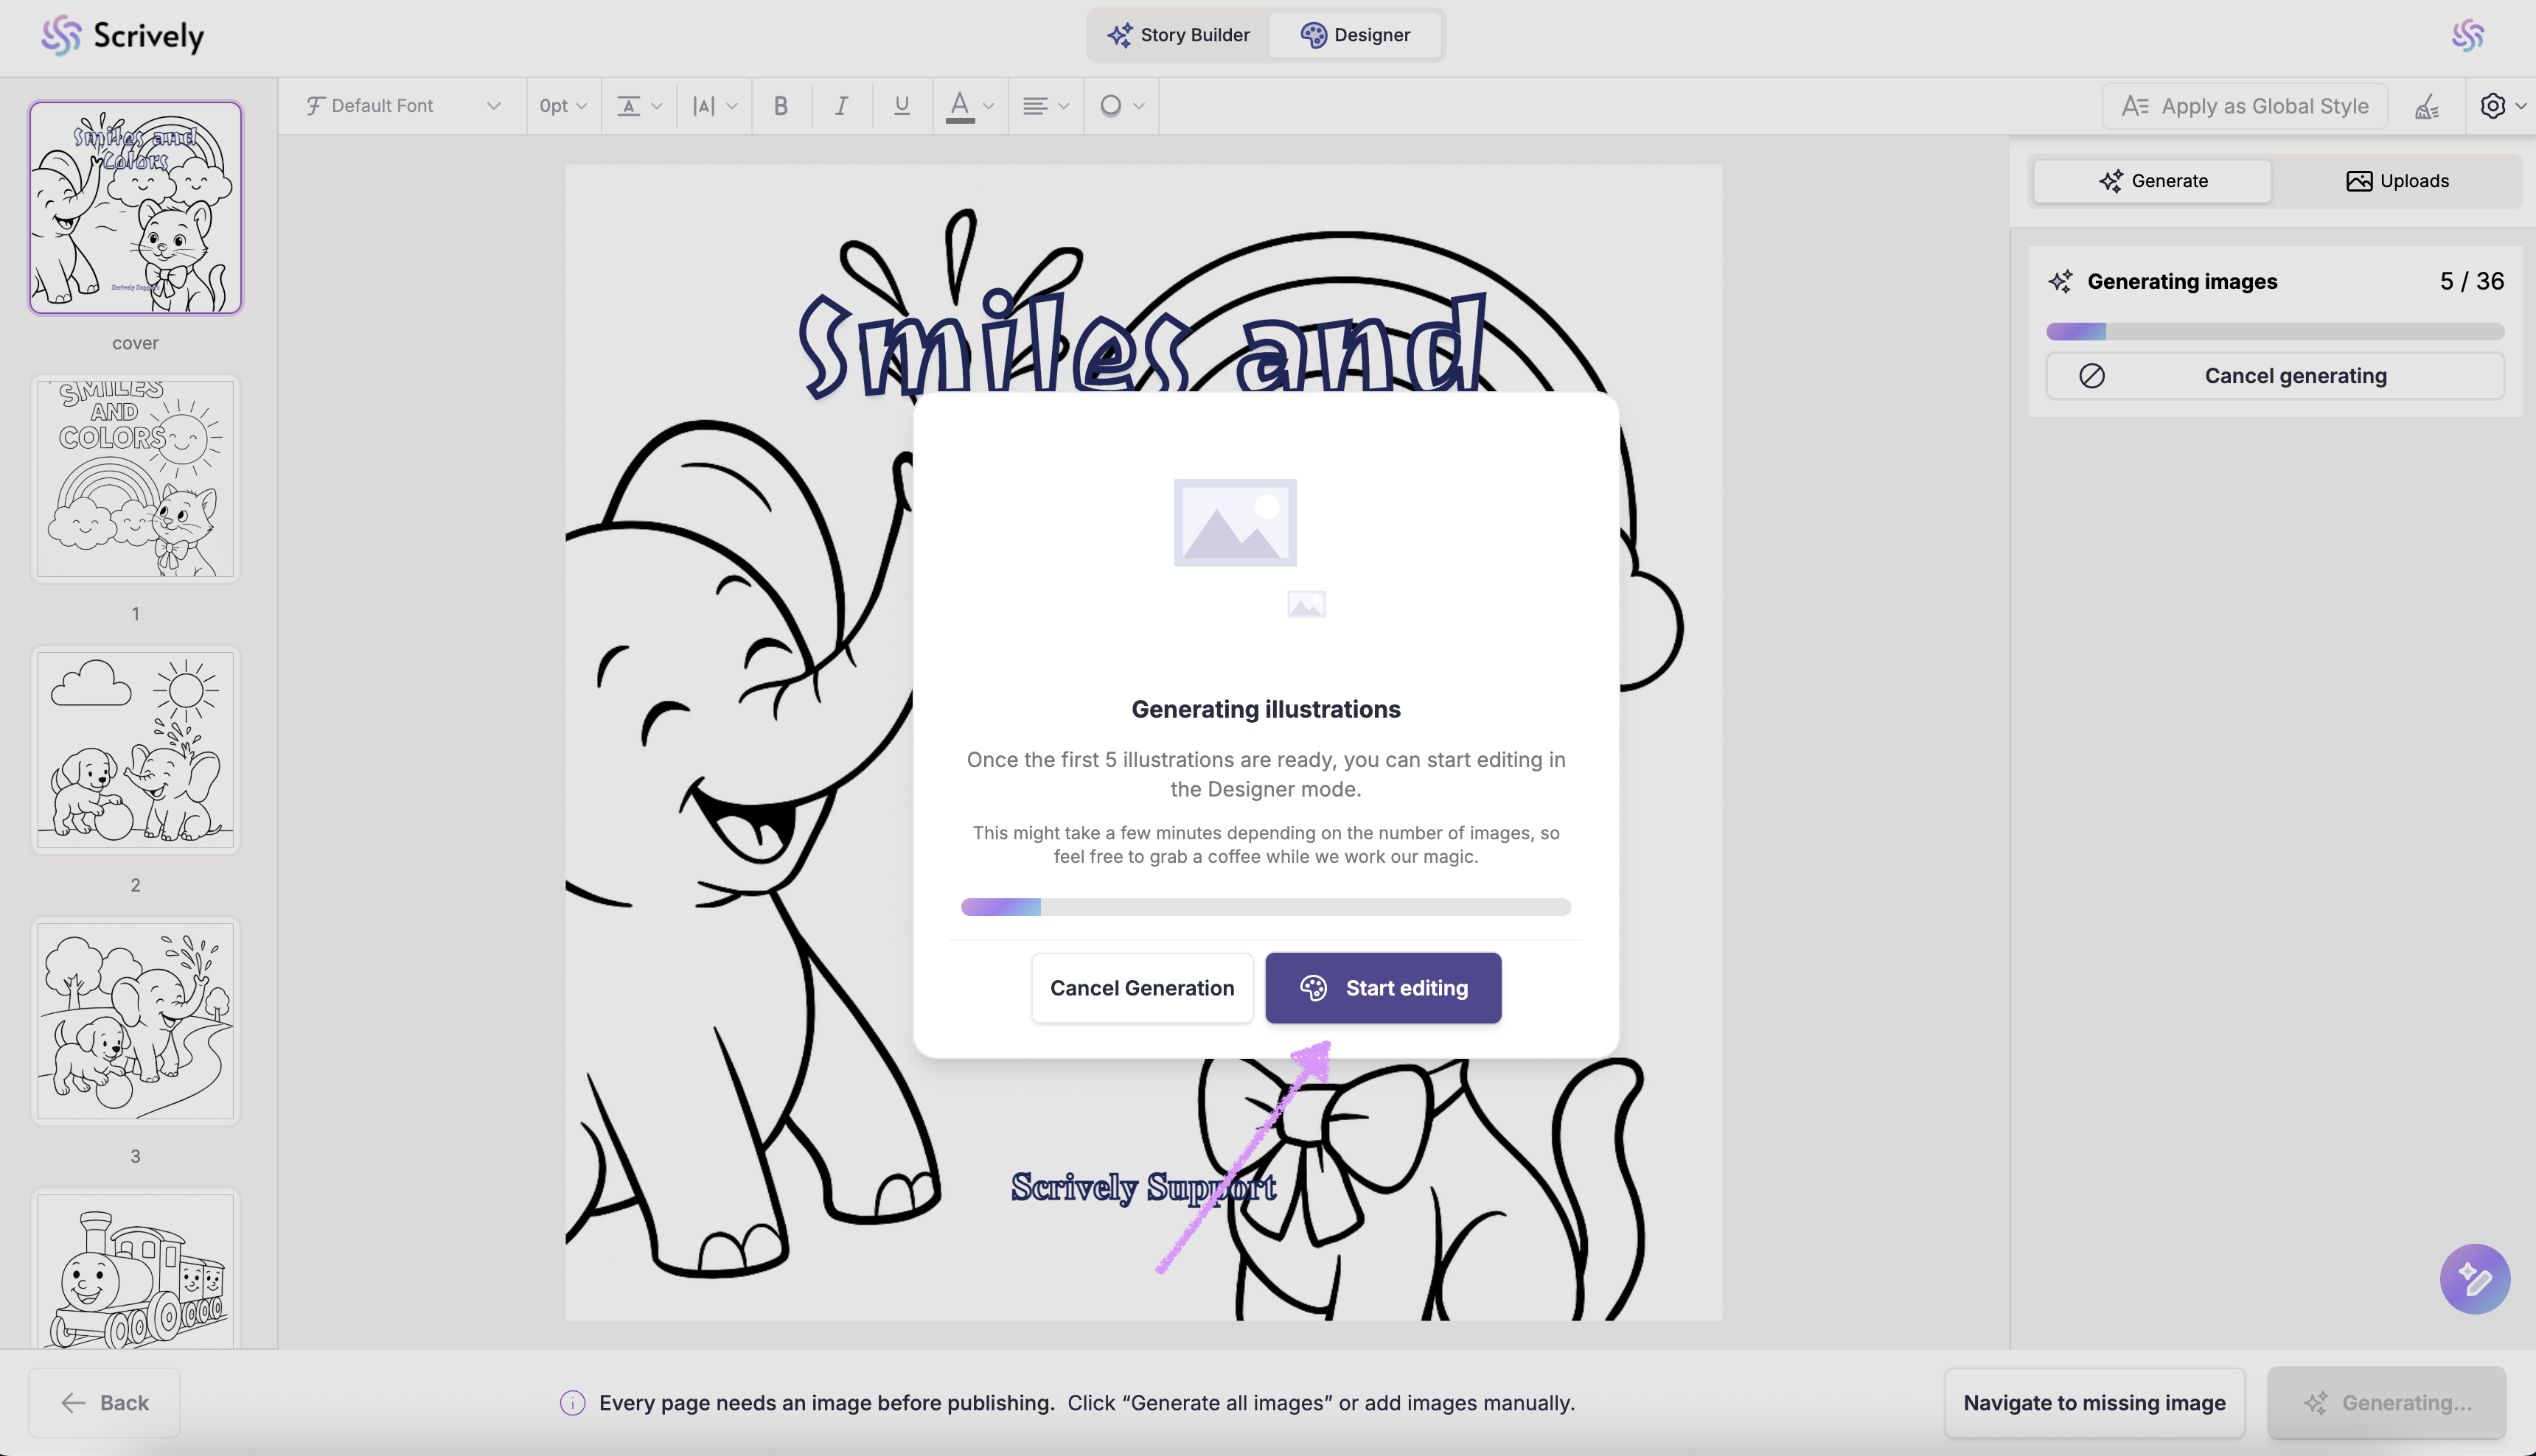Toggle bold text formatting

pos(780,106)
